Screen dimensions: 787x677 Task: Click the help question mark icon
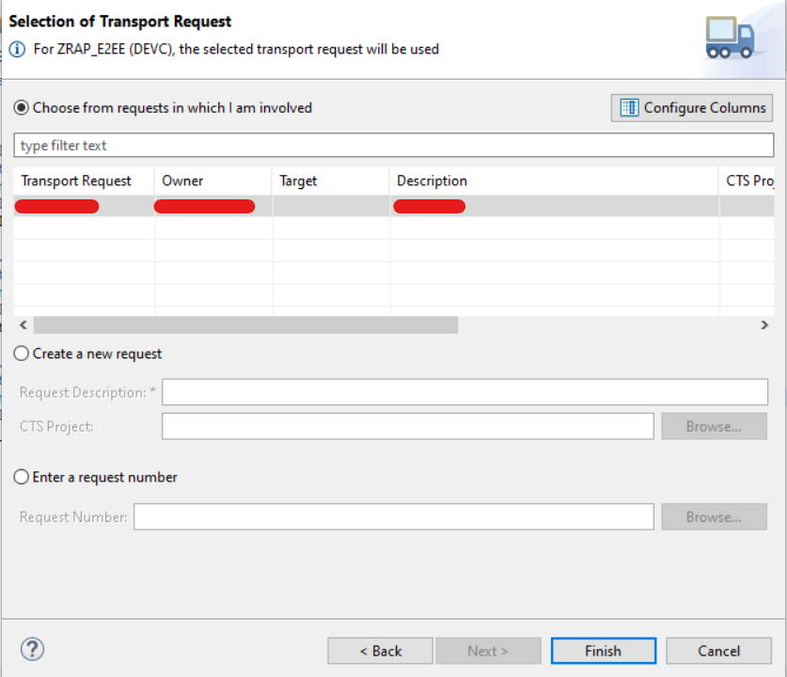(x=32, y=649)
